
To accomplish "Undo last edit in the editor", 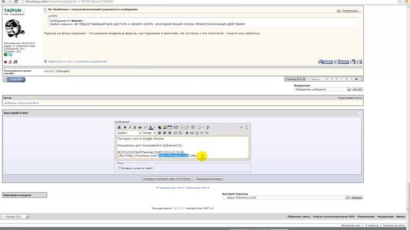I will 202,133.
